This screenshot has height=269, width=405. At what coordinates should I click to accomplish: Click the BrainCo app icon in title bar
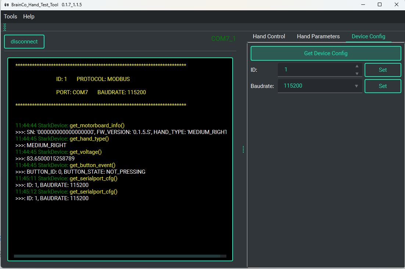click(6, 5)
